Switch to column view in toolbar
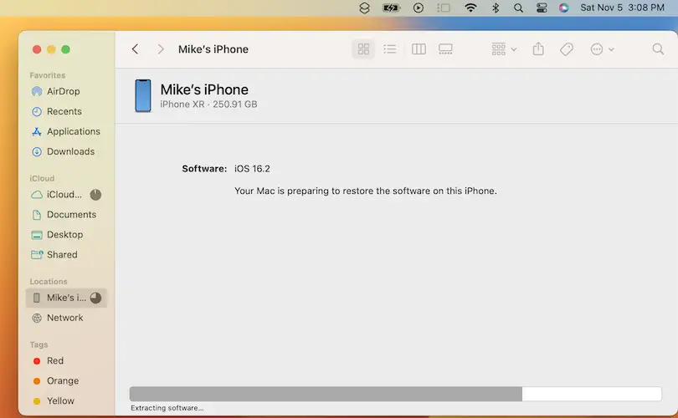 419,49
